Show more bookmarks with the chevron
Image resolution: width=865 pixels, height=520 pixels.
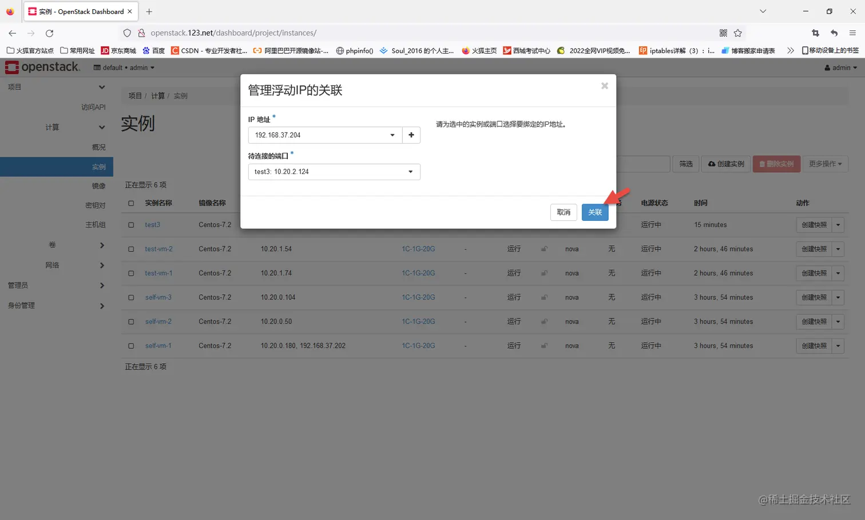(x=791, y=50)
